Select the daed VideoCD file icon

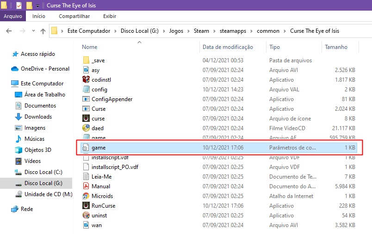[86, 128]
